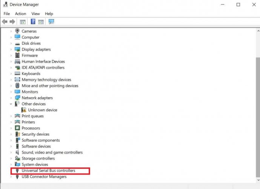Click the Cameras webcam icon
This screenshot has width=260, height=189.
tap(17, 31)
